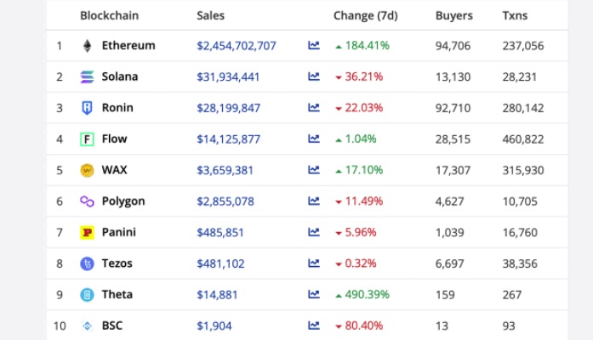Open the WAX blockchain name link

coord(115,170)
